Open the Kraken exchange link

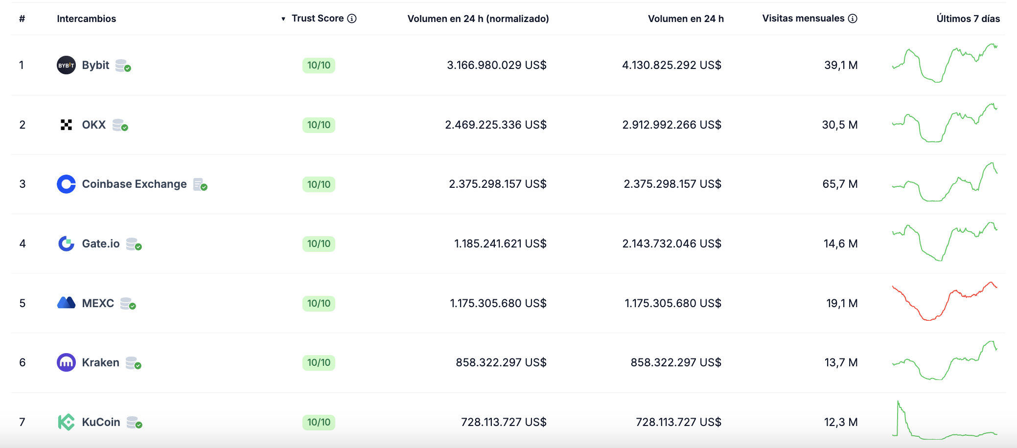100,362
